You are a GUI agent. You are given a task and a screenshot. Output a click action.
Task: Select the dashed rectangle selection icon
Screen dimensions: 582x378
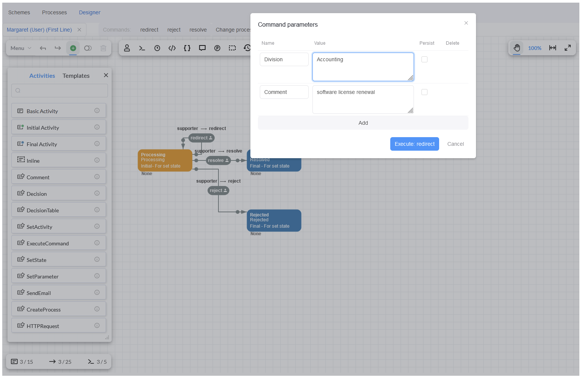pos(232,48)
